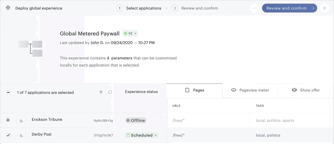Click the Review and confirm button
334x144 pixels.
(x=290, y=8)
